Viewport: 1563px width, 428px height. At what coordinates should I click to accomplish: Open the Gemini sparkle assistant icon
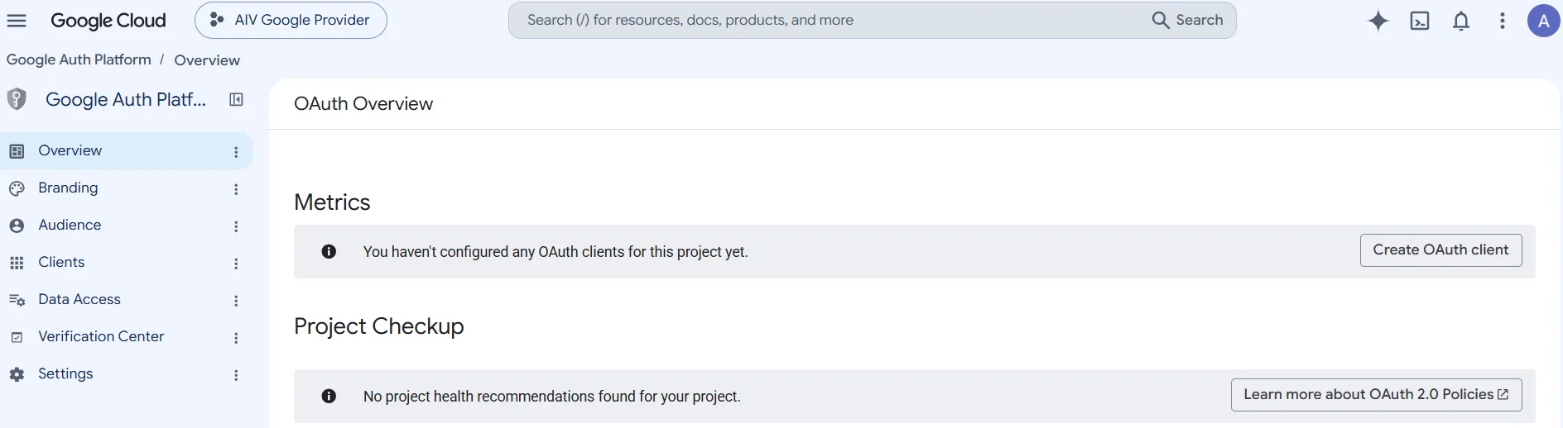[x=1378, y=21]
